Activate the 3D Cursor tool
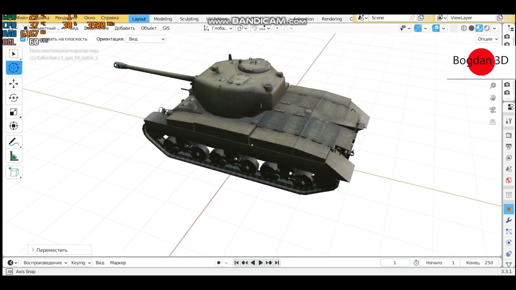Viewport: 516px width, 290px height. [x=14, y=68]
